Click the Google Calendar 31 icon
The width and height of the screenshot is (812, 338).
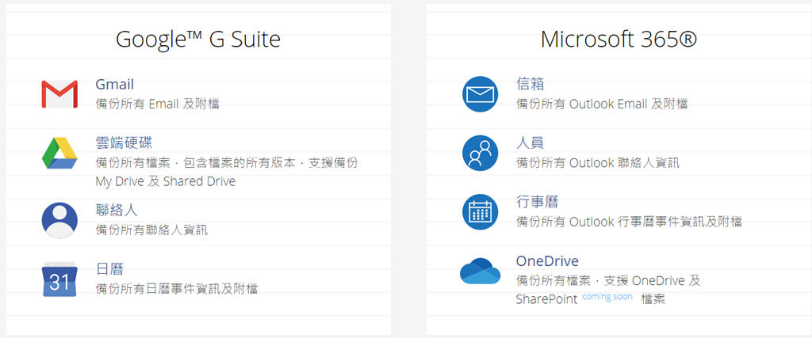click(59, 279)
